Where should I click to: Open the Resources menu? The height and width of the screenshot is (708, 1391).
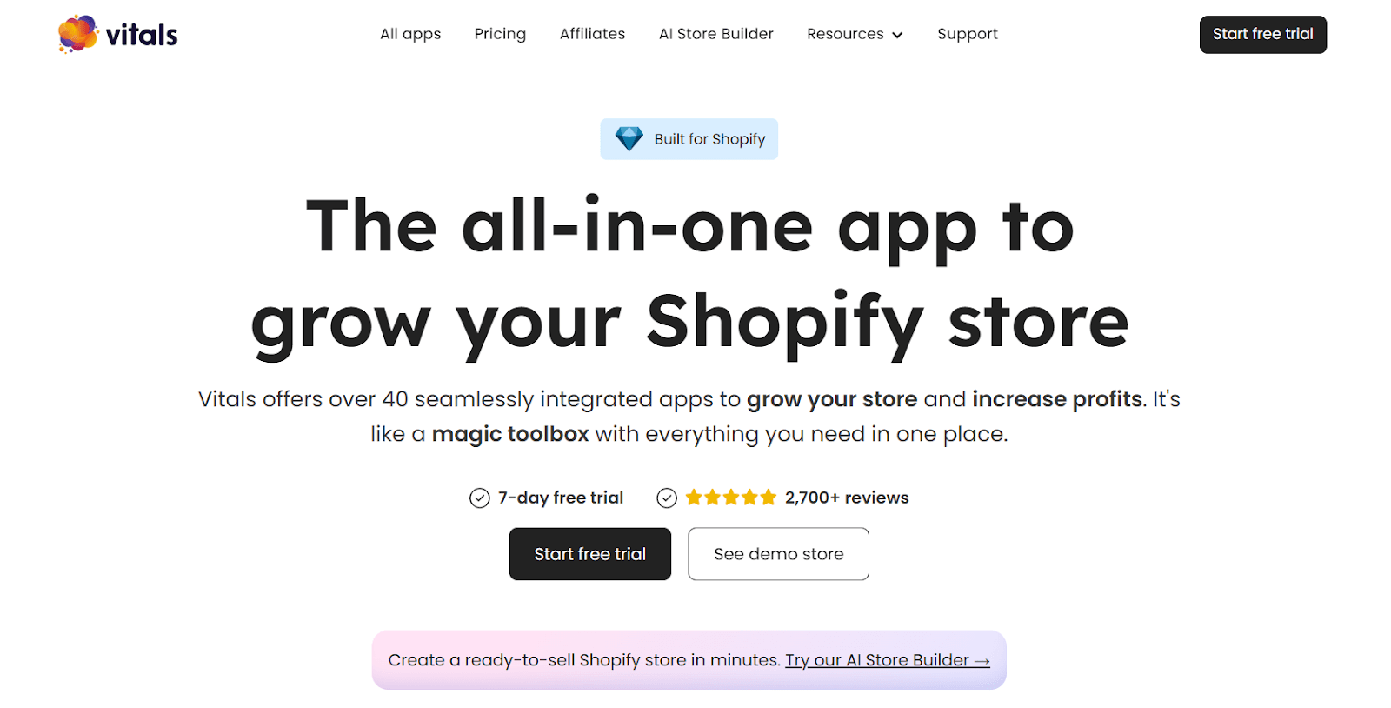pyautogui.click(x=844, y=34)
